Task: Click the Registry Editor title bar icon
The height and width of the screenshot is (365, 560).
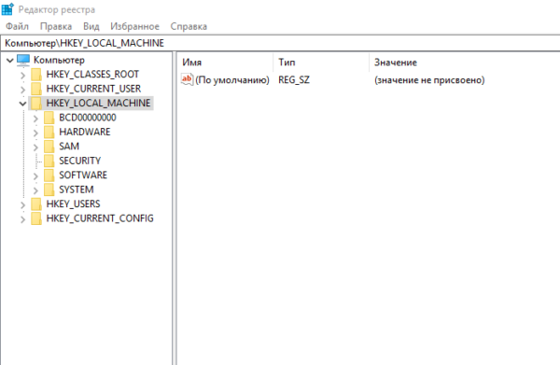Action: coord(7,9)
